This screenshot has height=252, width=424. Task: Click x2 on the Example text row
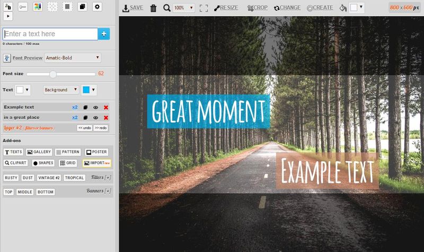click(x=75, y=108)
